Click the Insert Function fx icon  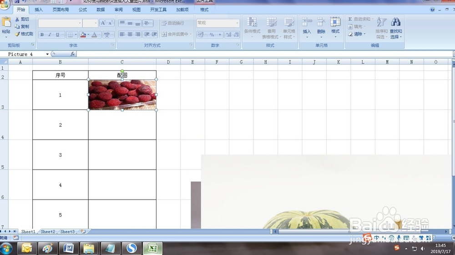click(x=72, y=54)
